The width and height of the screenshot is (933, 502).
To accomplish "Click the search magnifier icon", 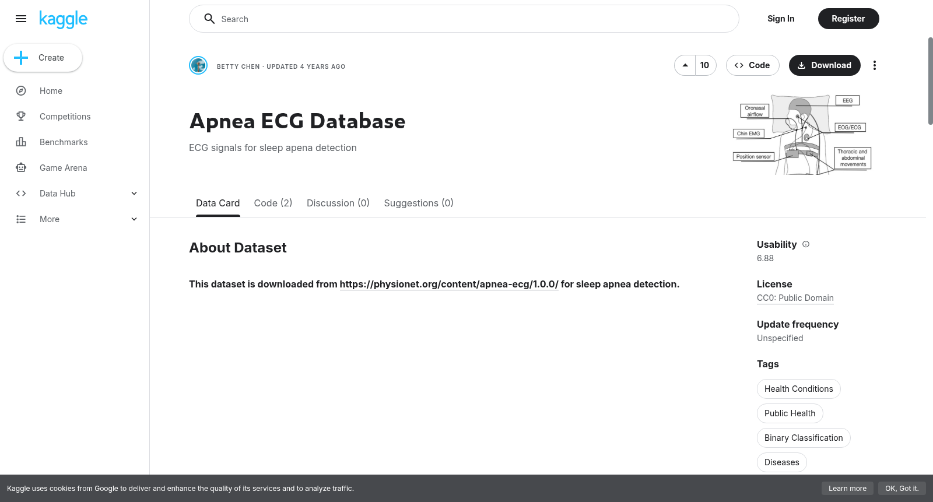I will (209, 19).
